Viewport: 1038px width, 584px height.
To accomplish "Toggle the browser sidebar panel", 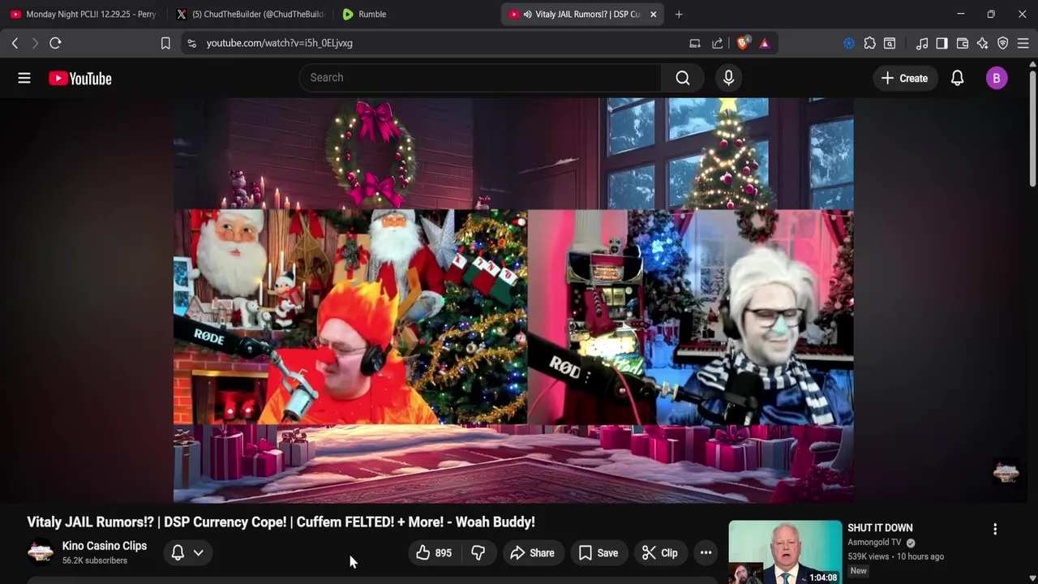I will click(x=941, y=43).
